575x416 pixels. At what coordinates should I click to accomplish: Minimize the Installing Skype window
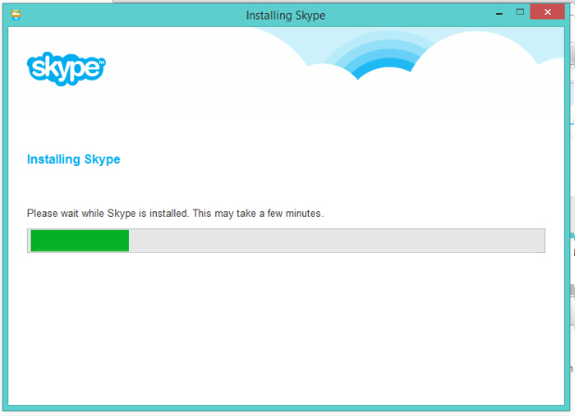[499, 13]
